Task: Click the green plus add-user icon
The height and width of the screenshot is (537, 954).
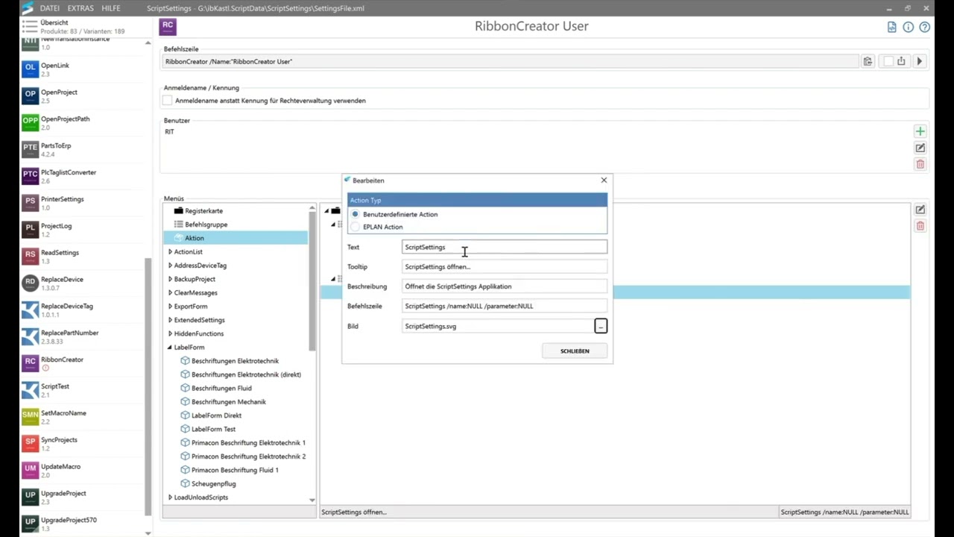Action: coord(920,131)
